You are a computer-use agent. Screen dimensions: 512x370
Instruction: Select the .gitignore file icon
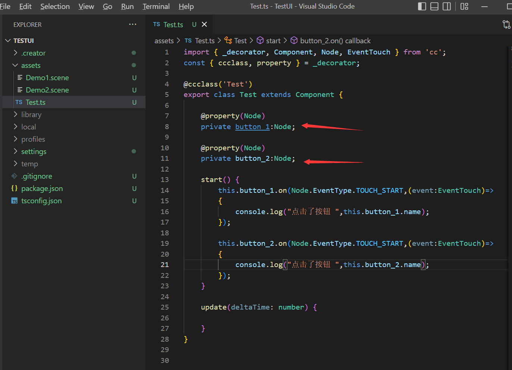pyautogui.click(x=15, y=176)
